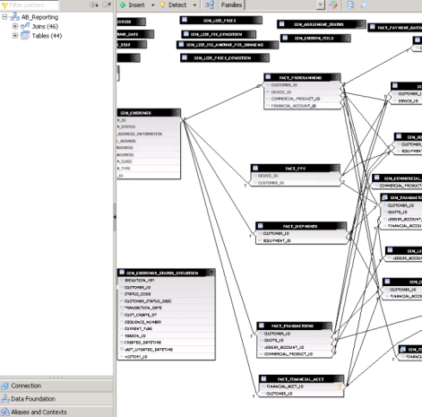Click the table icon on DIM_CUSTOM_FIELD
Image resolution: width=422 pixels, height=417 pixels.
[285, 38]
